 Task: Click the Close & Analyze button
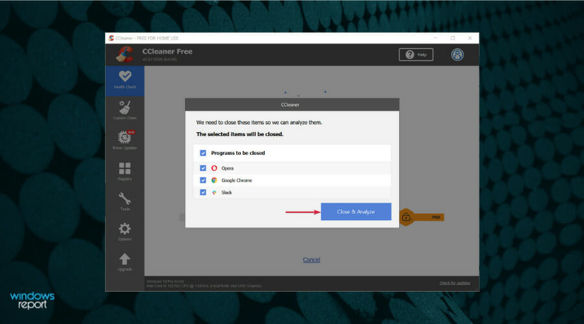[356, 212]
